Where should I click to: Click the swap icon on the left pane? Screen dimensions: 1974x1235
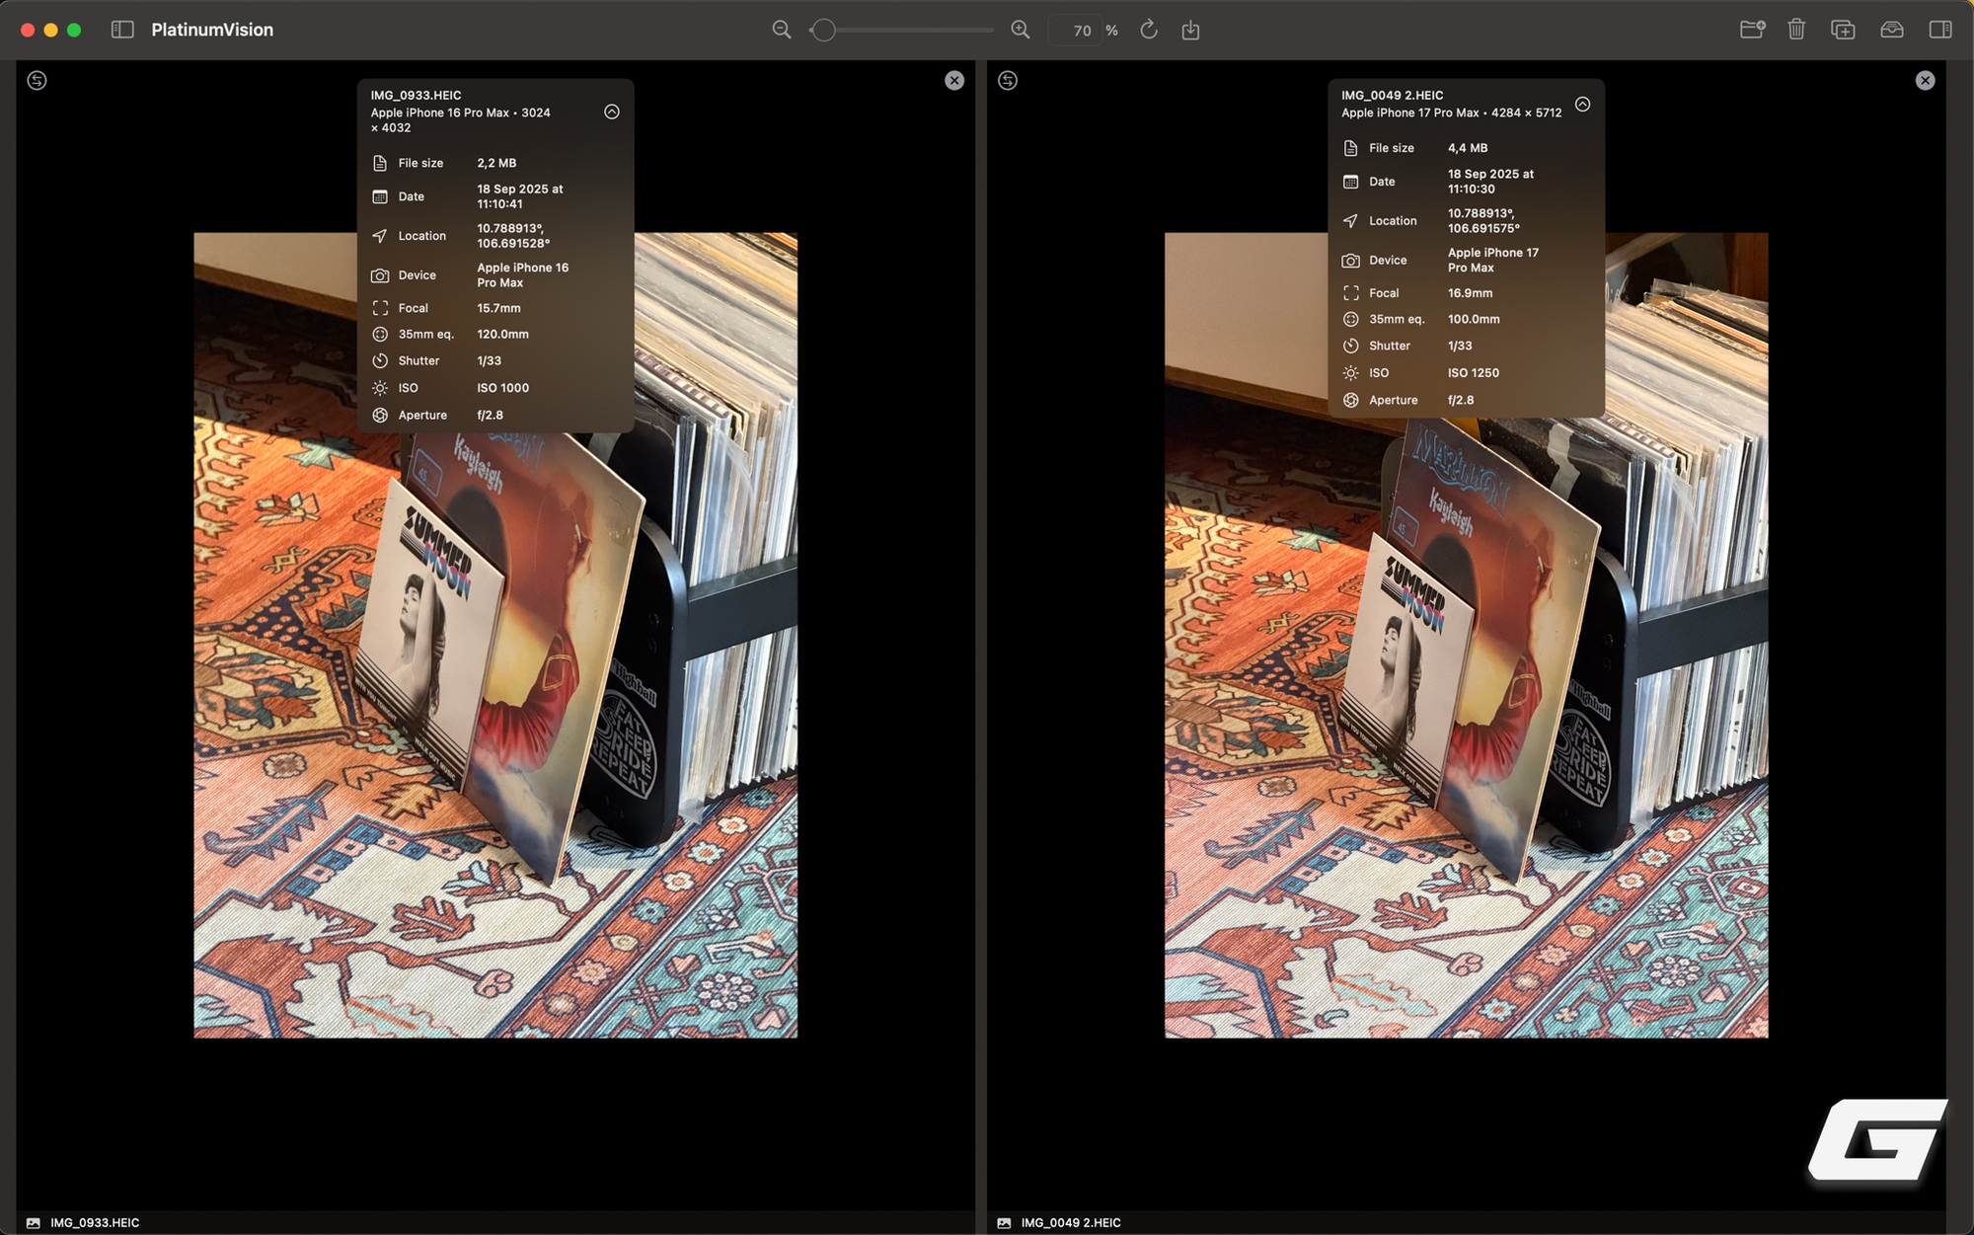coord(37,80)
